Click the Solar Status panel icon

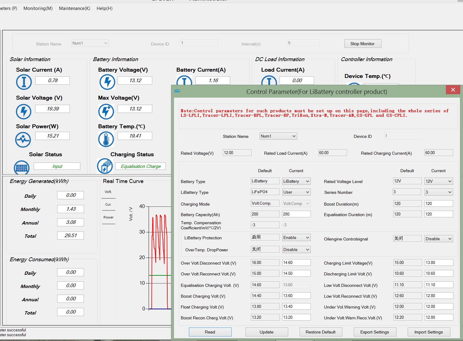coord(22,167)
